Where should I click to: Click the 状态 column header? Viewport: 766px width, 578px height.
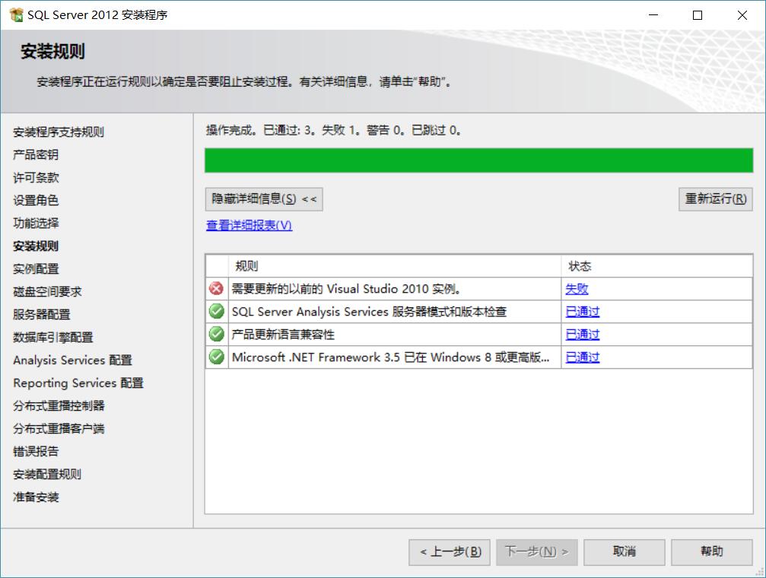[x=656, y=266]
